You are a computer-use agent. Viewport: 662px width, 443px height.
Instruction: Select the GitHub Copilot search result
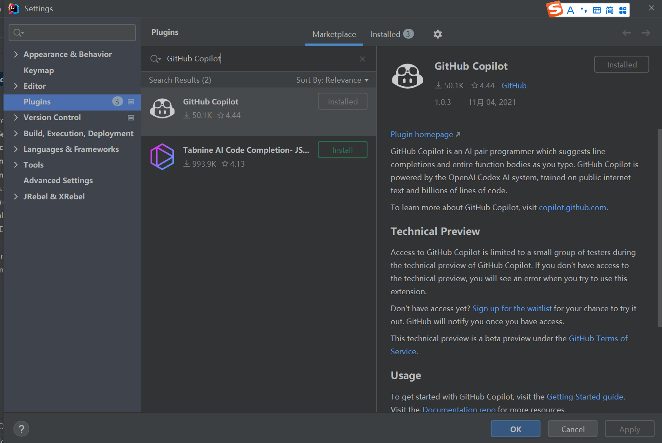point(259,111)
